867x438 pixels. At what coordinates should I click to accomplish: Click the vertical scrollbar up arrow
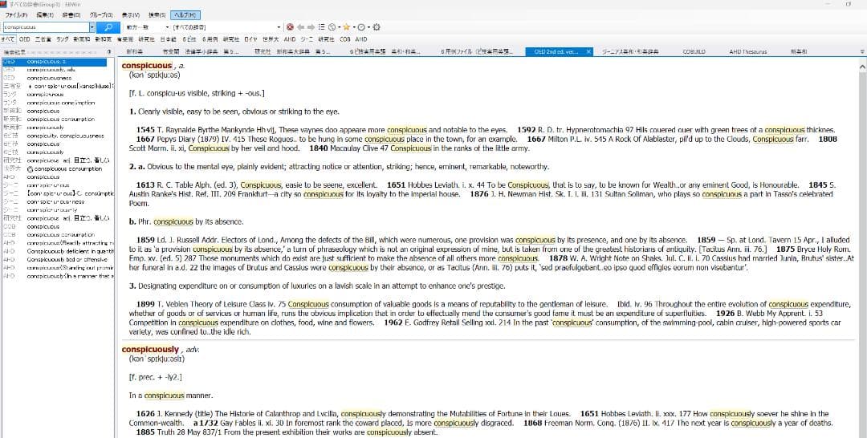(862, 67)
